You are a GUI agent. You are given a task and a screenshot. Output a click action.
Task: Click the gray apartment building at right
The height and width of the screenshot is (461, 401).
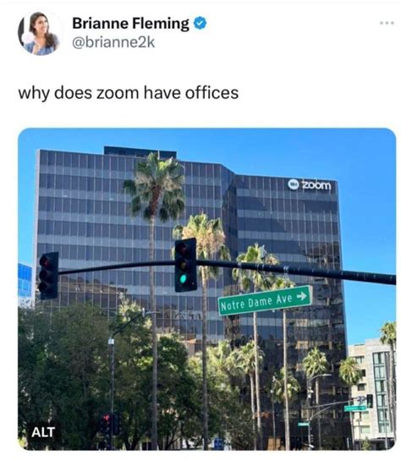pos(371,391)
